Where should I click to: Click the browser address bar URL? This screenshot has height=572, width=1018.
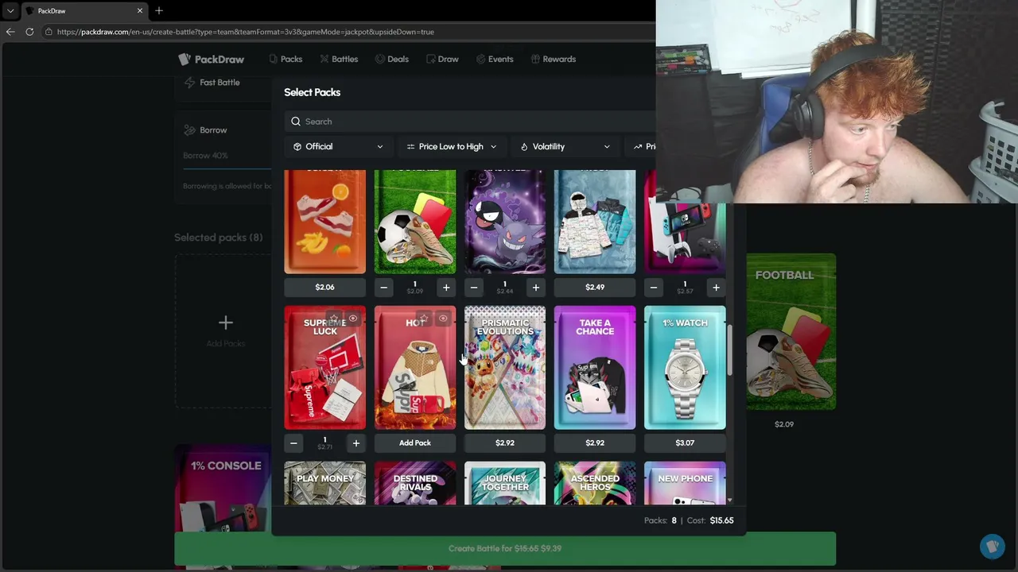pyautogui.click(x=246, y=32)
